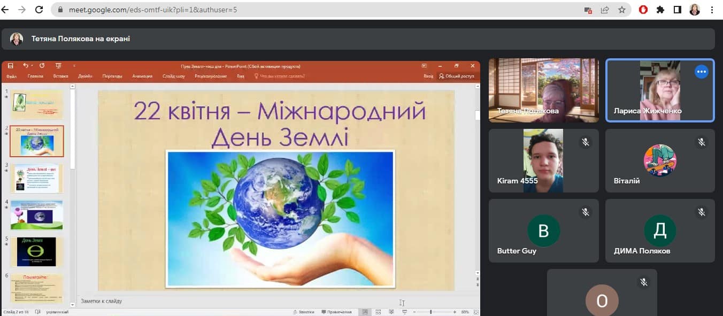Viewport: 723px width, 316px height.
Task: Switch to Slide Sorter view icon
Action: (378, 312)
